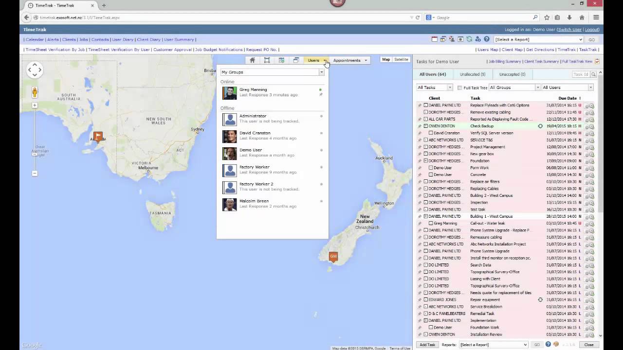The height and width of the screenshot is (350, 623).
Task: Zoom out on the map with minus button
Action: (35, 173)
